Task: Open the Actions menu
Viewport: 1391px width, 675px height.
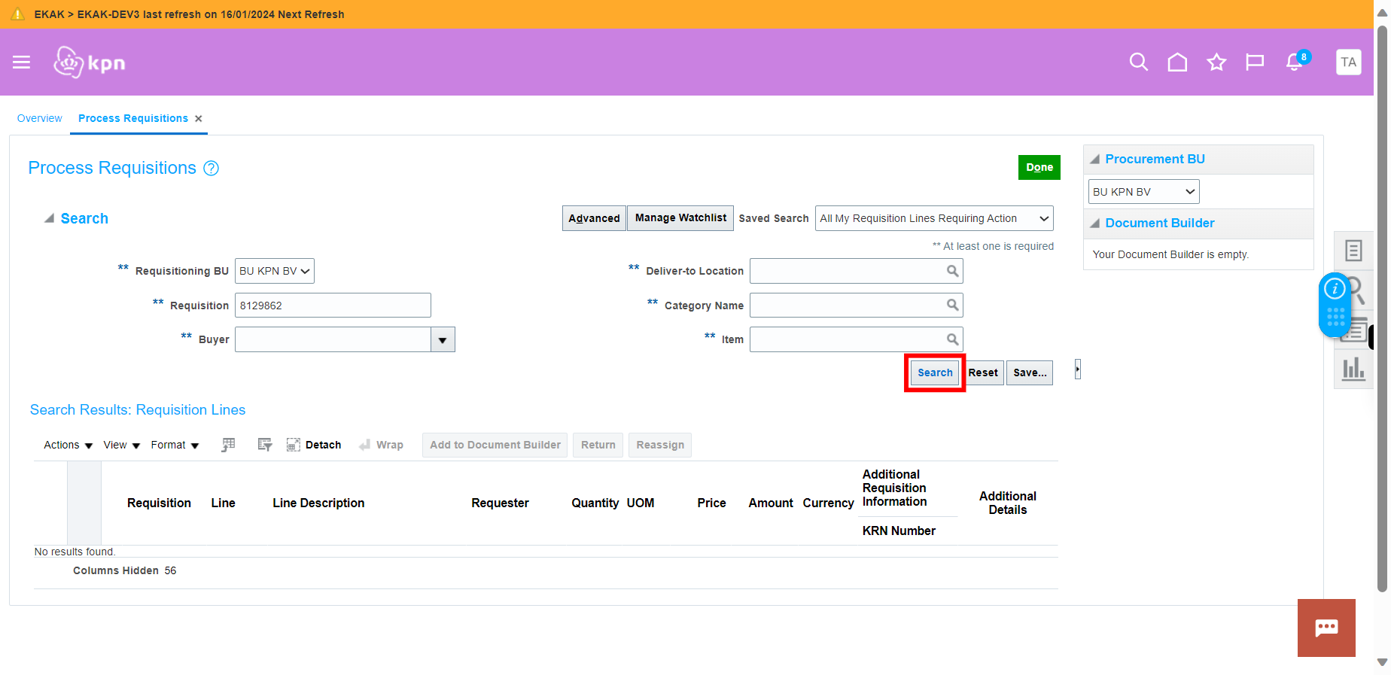Action: (x=68, y=445)
